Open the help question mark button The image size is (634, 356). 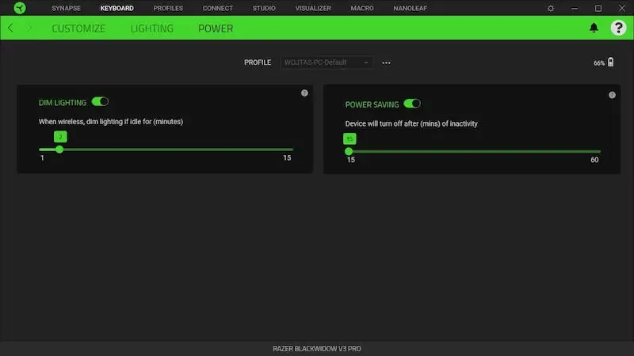pos(618,28)
